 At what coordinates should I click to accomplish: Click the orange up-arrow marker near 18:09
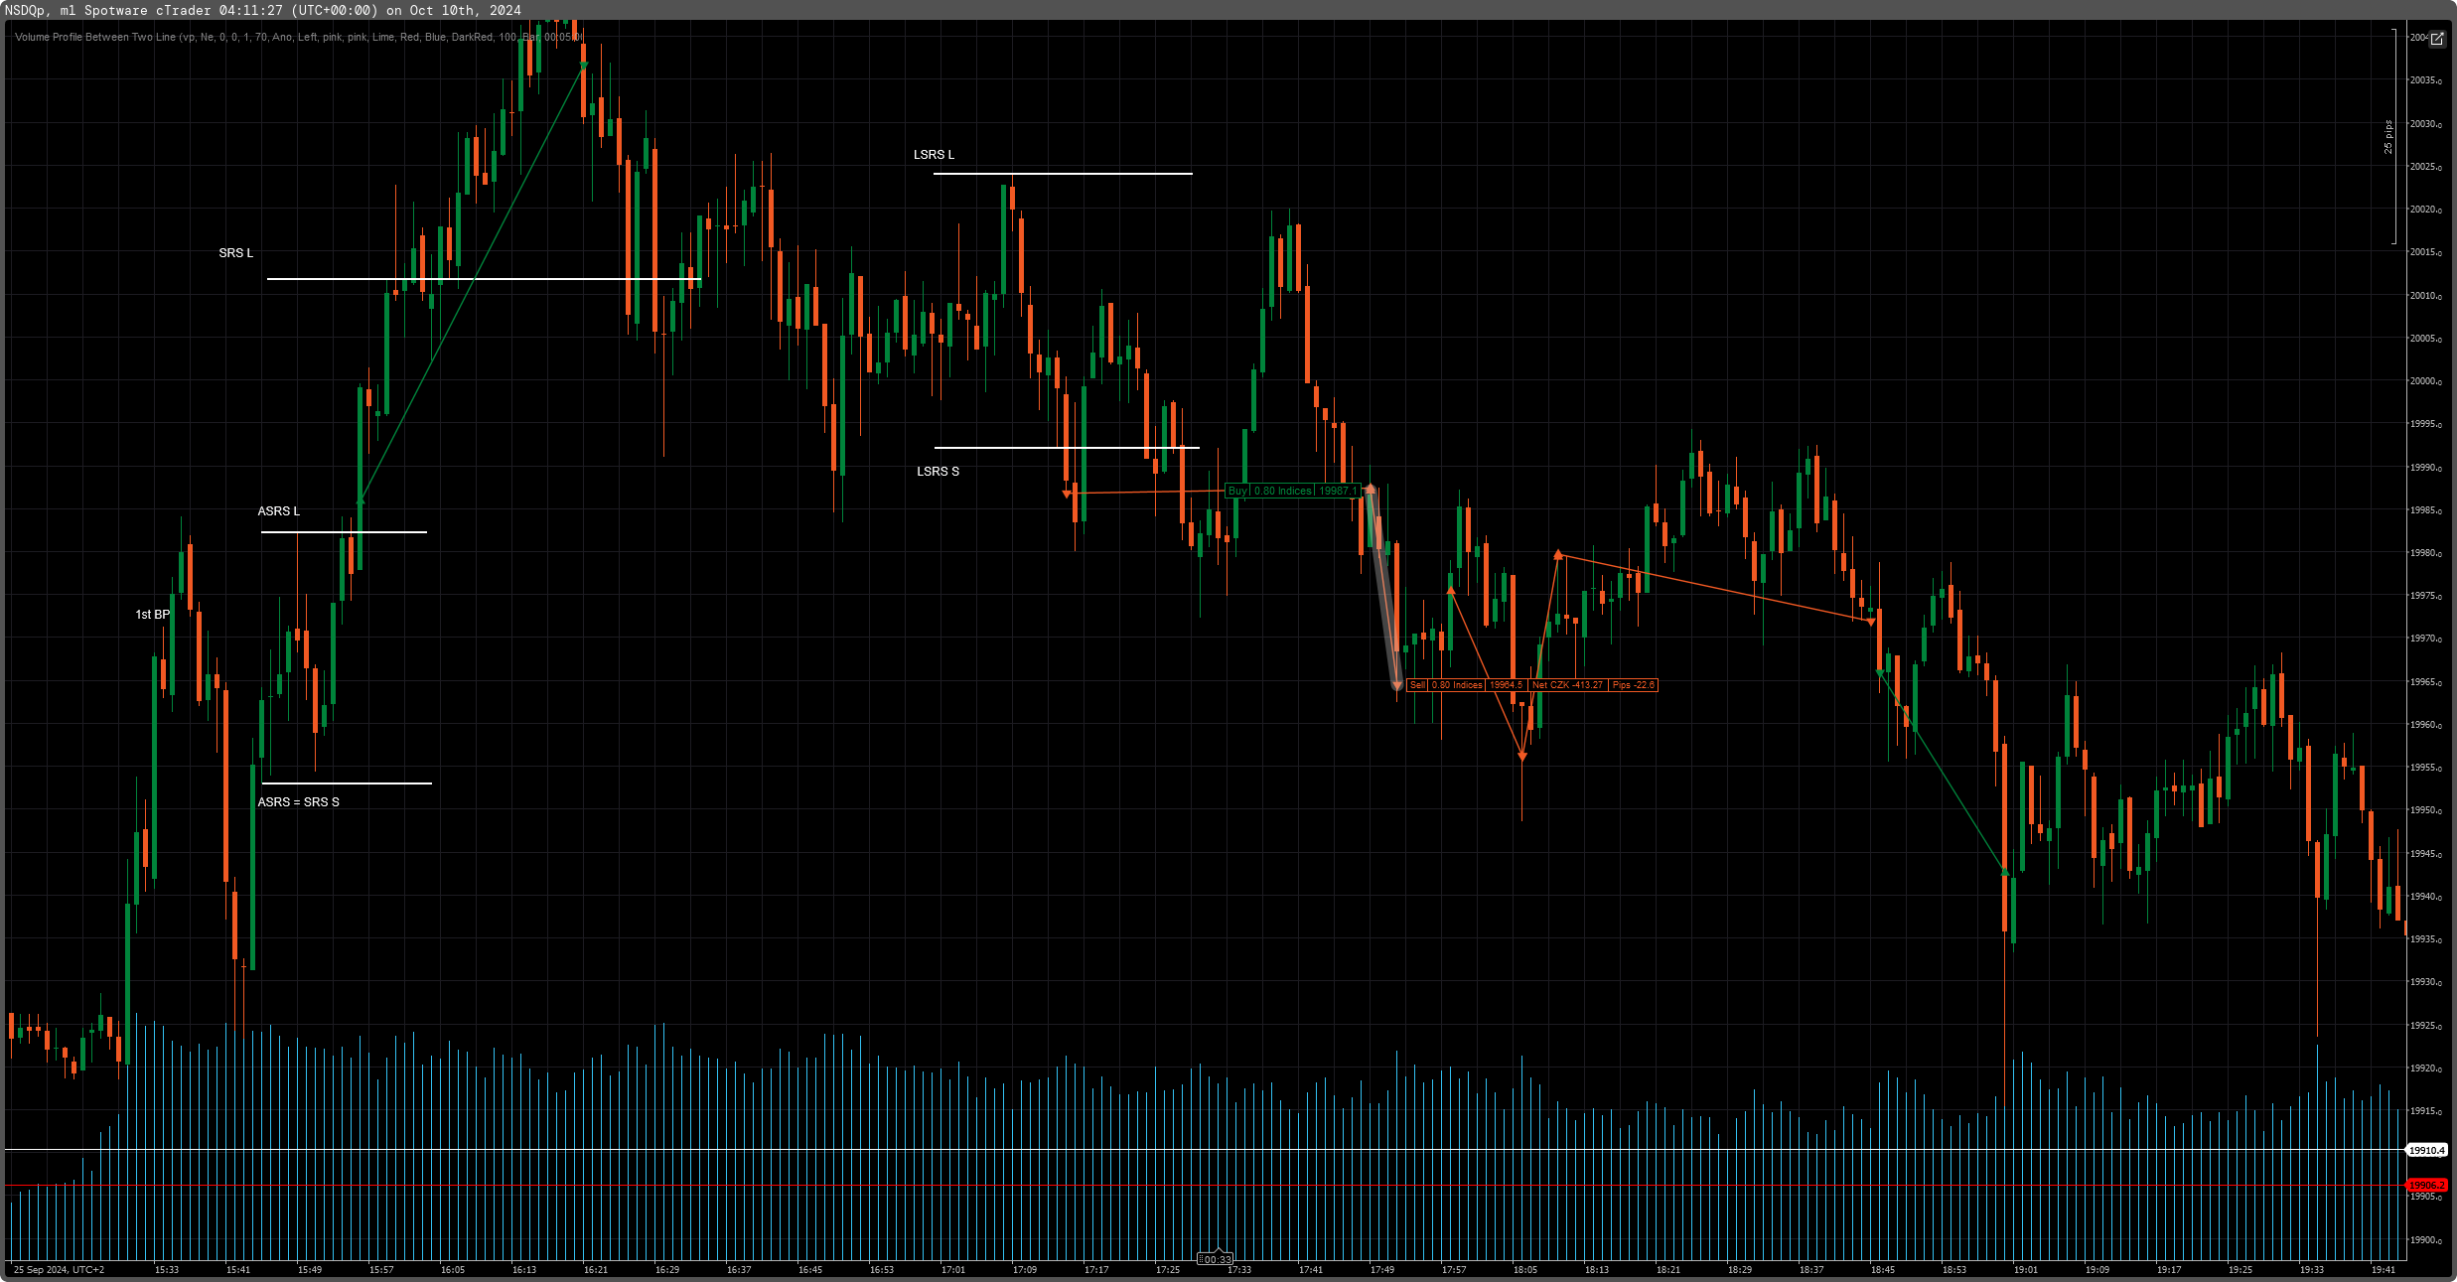point(1558,554)
